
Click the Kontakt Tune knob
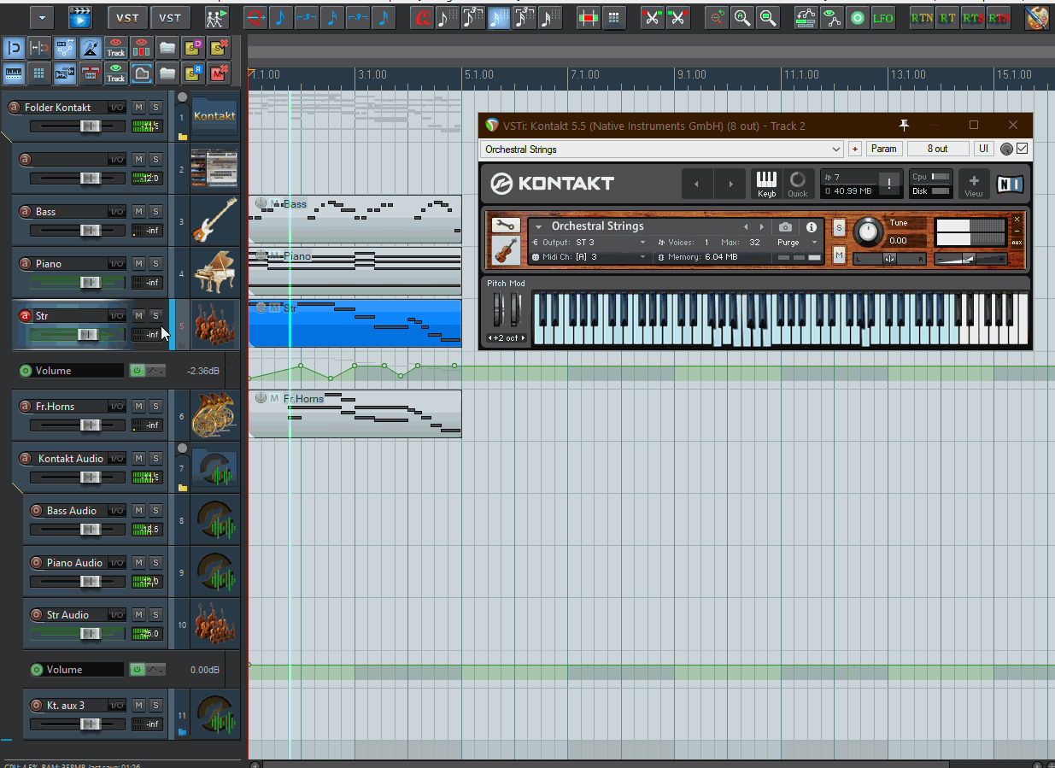[x=867, y=231]
